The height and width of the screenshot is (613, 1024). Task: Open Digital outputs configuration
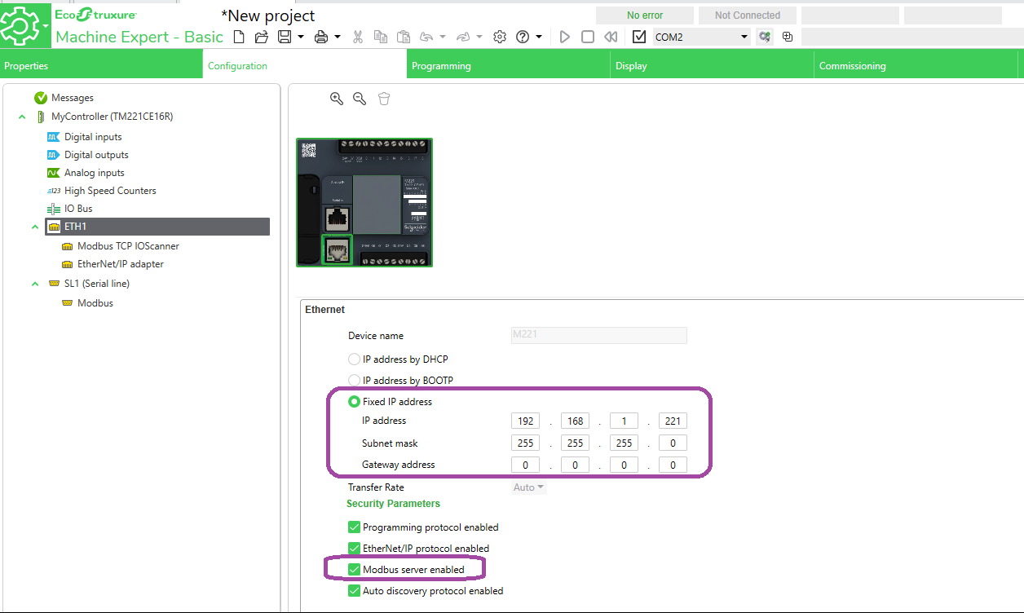96,155
